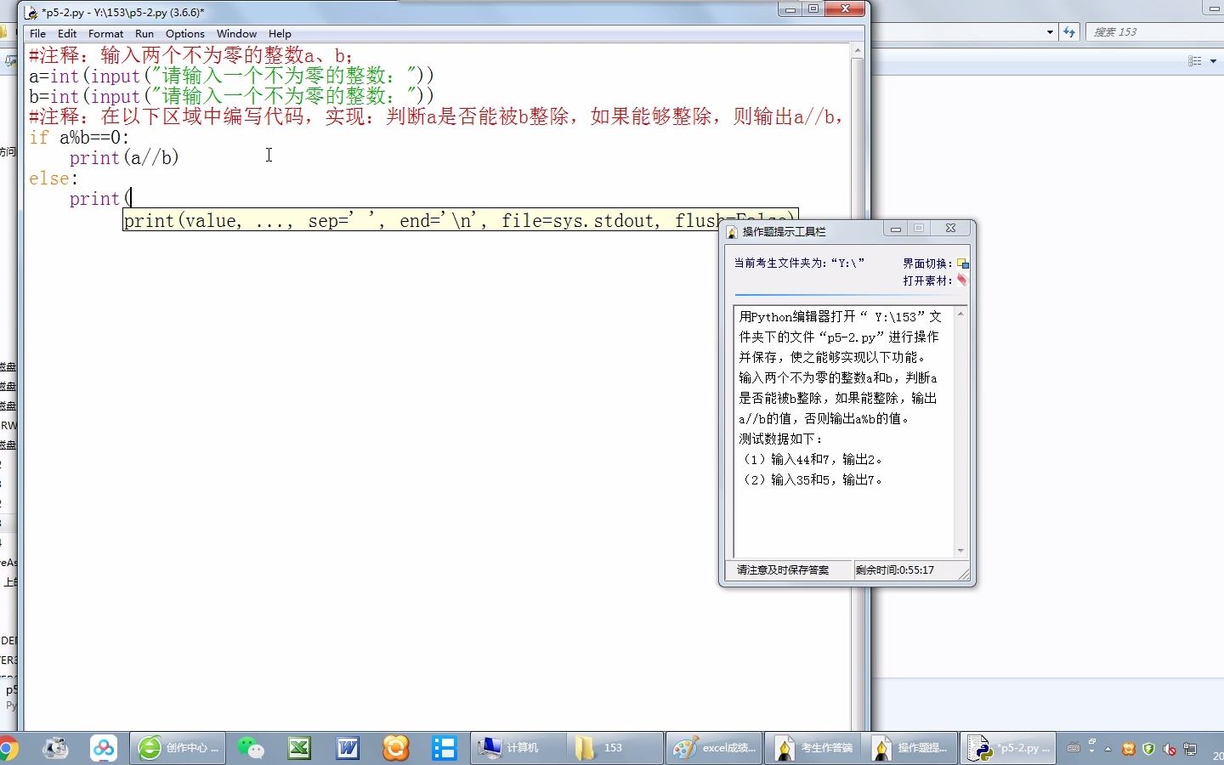The image size is (1224, 765).
Task: Click the first red comment line 输入两个不为零的整数
Action: (x=191, y=56)
